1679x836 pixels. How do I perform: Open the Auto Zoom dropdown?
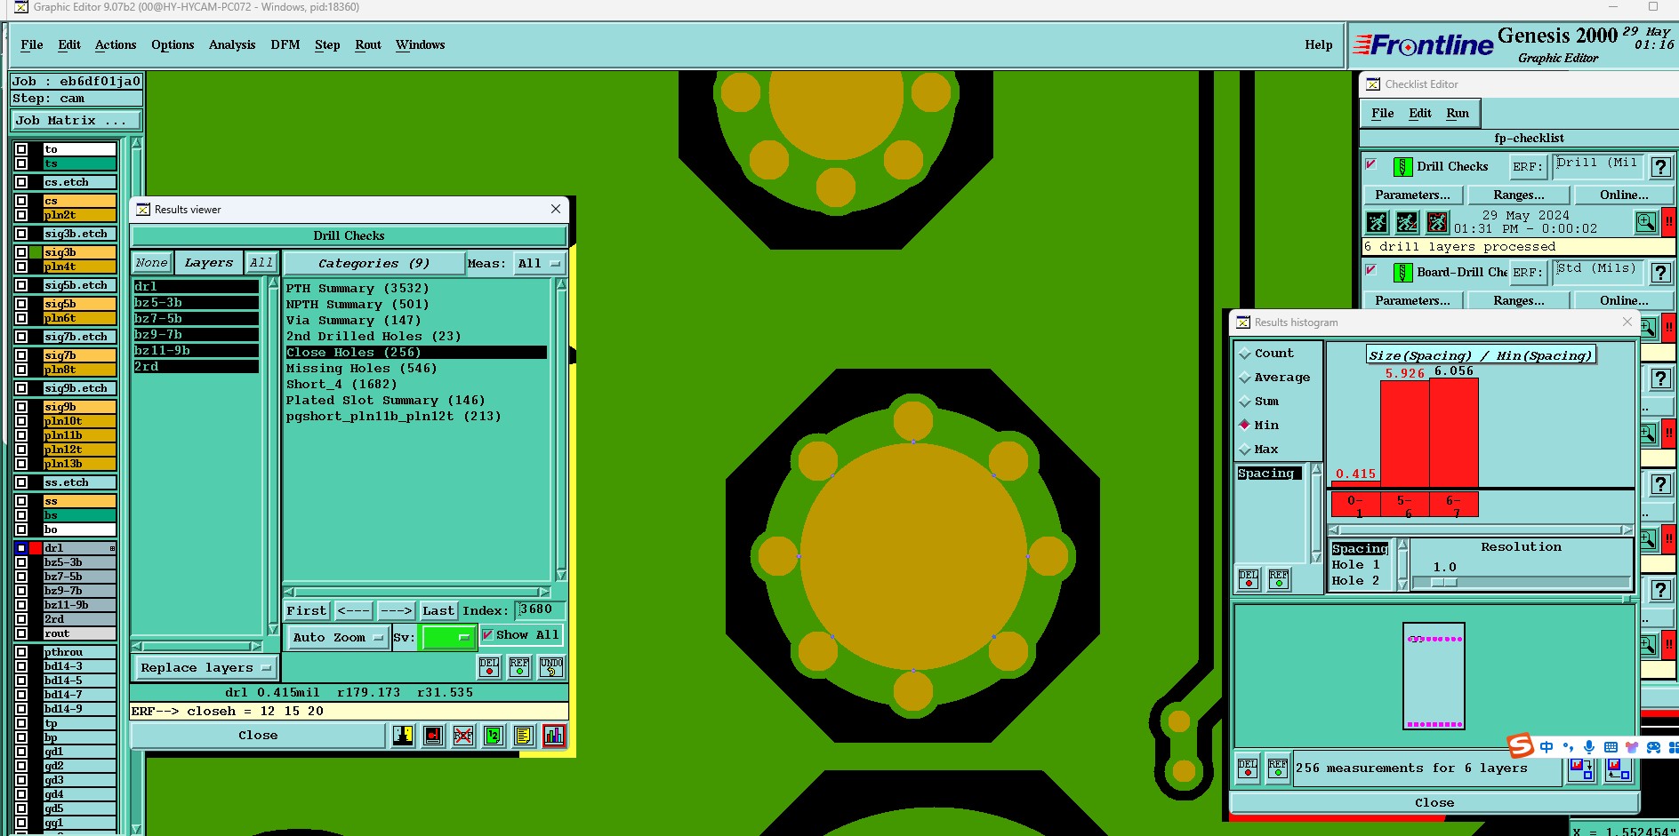point(338,638)
